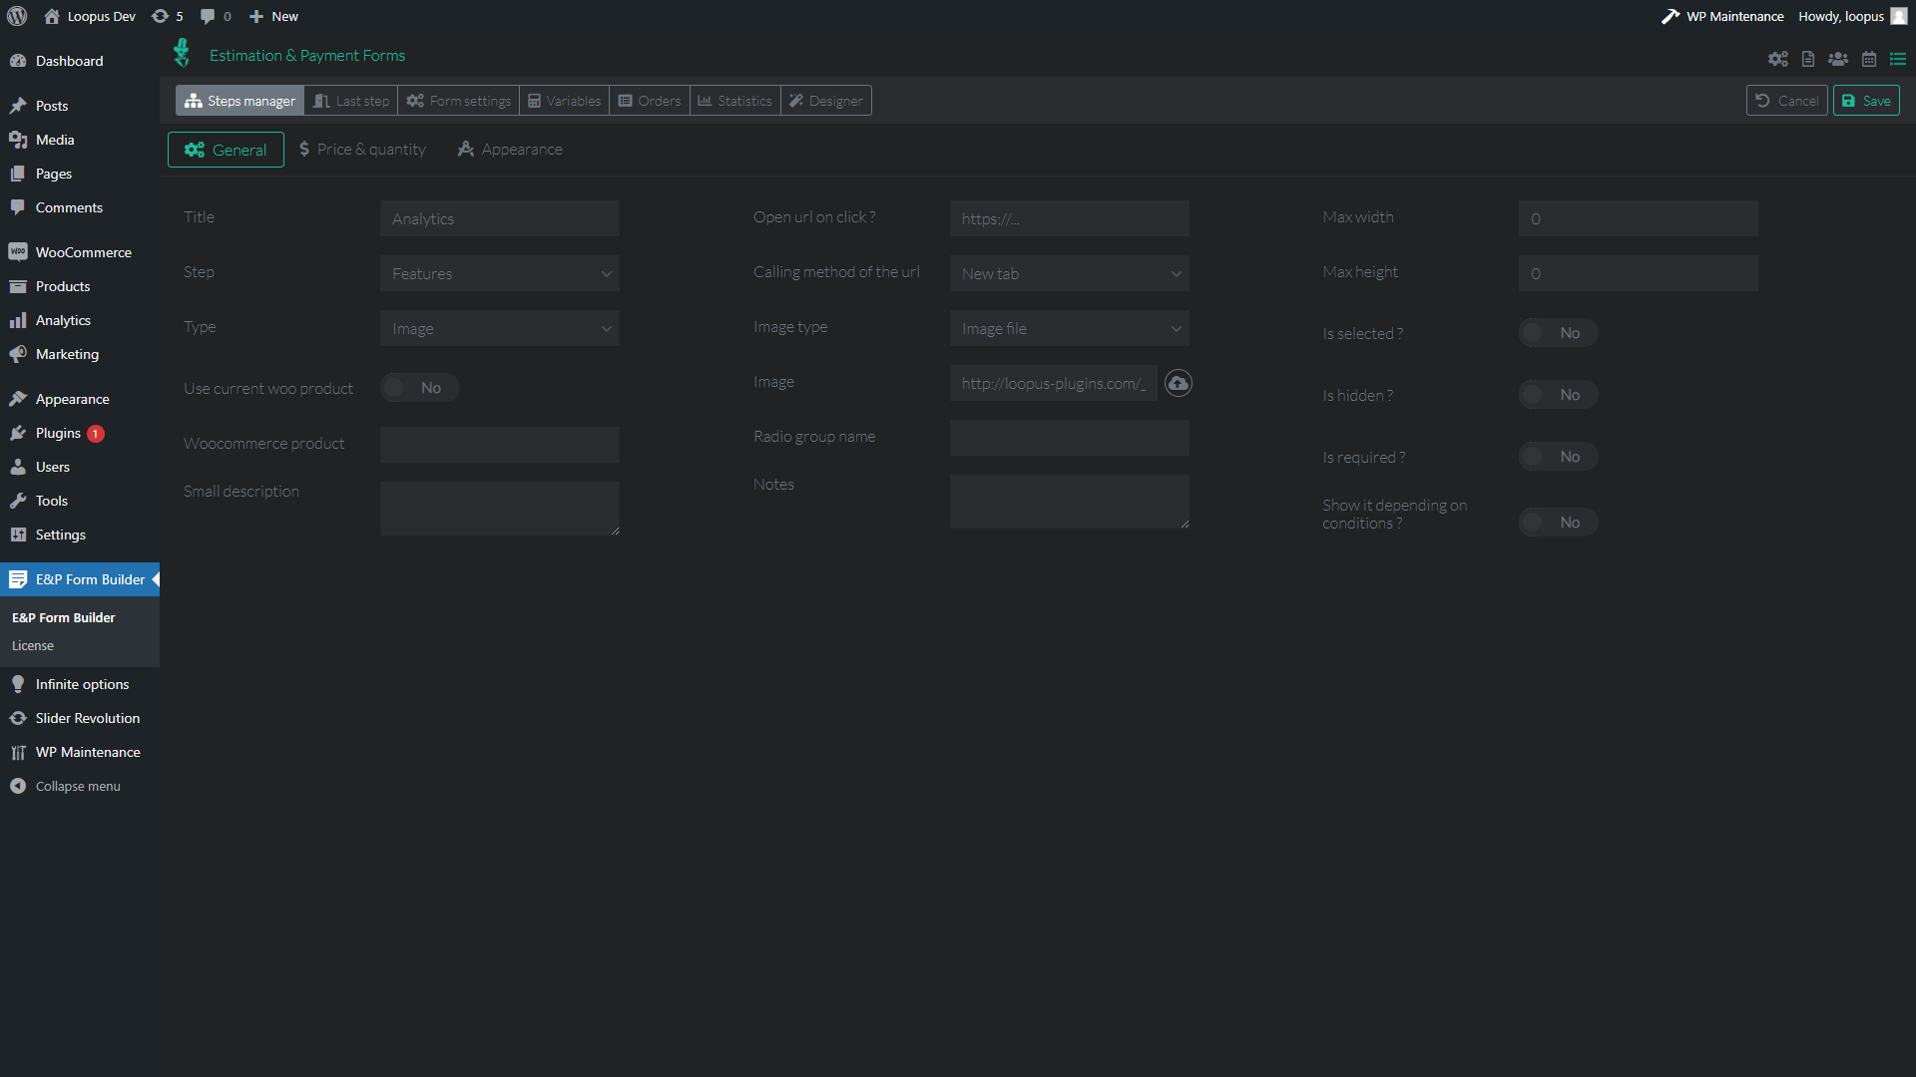This screenshot has width=1916, height=1077.
Task: Click the Save button
Action: pos(1866,101)
